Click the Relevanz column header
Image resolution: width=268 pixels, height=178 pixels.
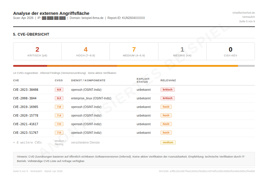tap(168, 80)
